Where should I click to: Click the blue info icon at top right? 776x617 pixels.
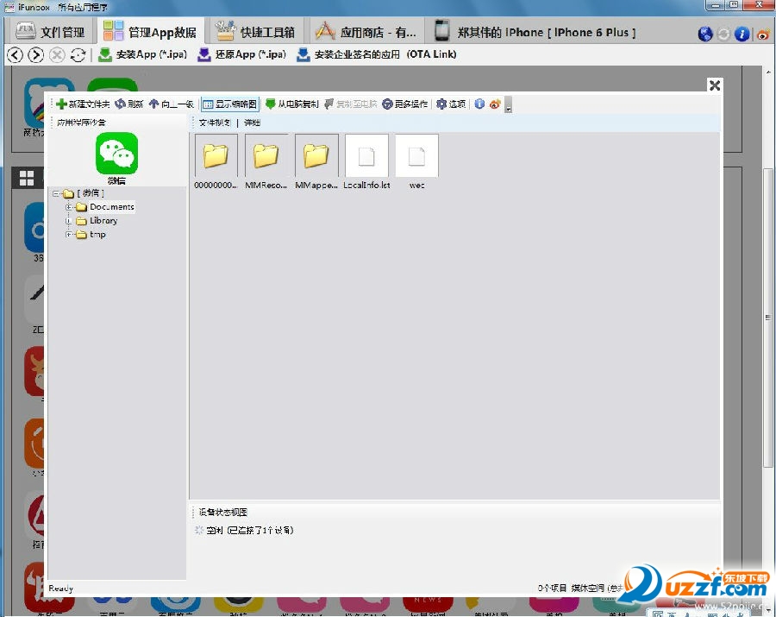742,34
